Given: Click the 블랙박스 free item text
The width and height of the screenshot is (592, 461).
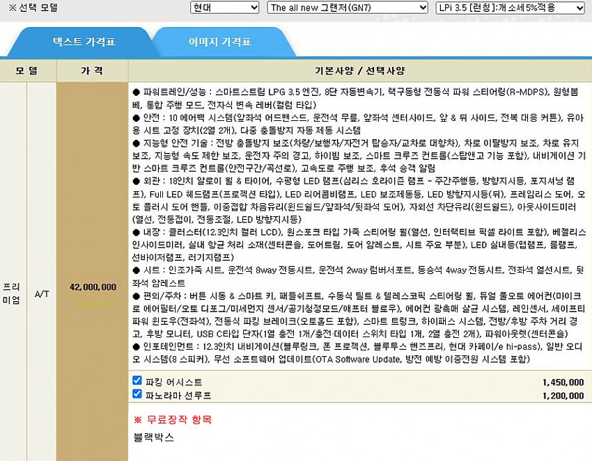Looking at the screenshot, I should tap(153, 437).
